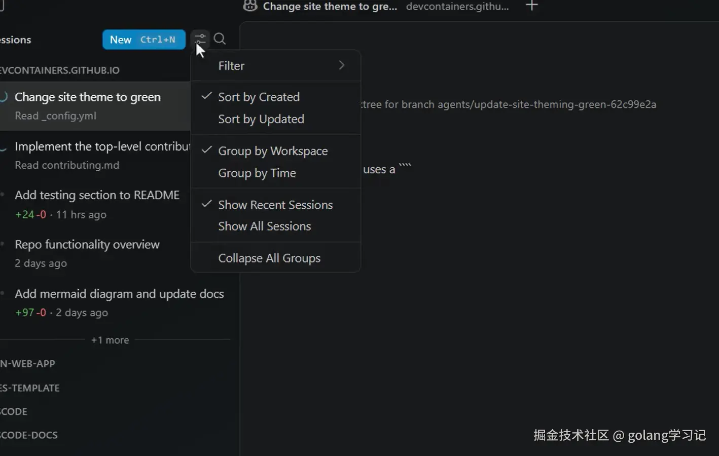Screen dimensions: 719x456
Task: Expand the CODE workspace group
Action: coord(14,411)
